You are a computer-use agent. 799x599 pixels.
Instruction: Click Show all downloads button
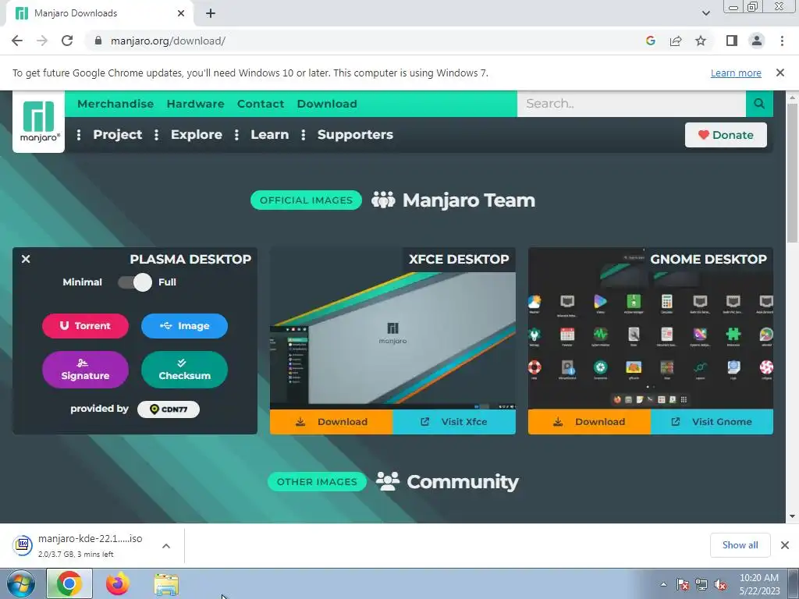pos(740,545)
